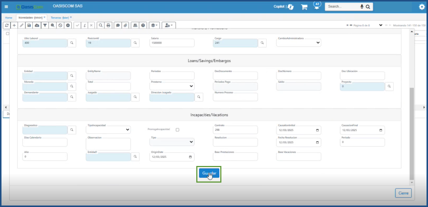428x207 pixels.
Task: Click the Contrato input field
Action: pyautogui.click(x=235, y=130)
